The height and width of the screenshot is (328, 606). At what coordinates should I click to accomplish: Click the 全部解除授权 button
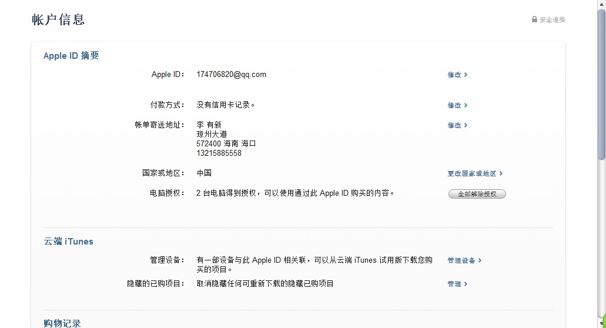point(477,194)
